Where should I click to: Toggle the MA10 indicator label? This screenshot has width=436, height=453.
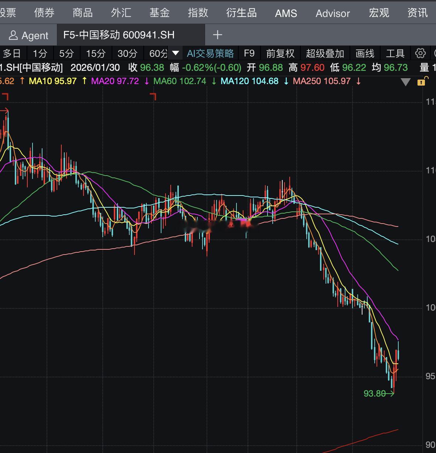point(52,81)
